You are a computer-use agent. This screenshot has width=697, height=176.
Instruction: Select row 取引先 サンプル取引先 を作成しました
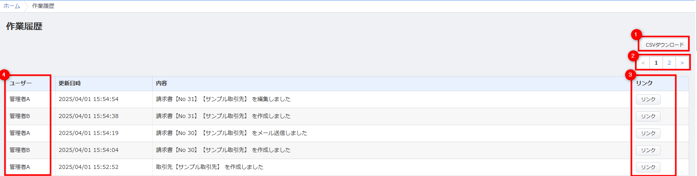tap(347, 167)
